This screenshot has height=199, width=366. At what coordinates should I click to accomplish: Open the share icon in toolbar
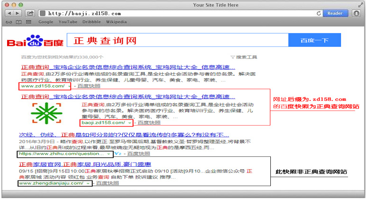[30, 13]
